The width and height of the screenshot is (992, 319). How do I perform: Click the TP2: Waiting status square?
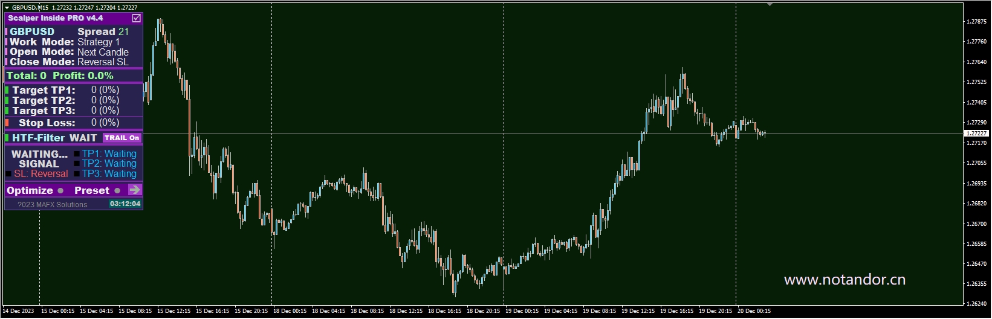pos(77,164)
